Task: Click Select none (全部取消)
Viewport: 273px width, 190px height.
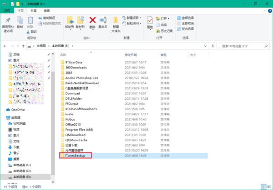Action: pos(186,23)
